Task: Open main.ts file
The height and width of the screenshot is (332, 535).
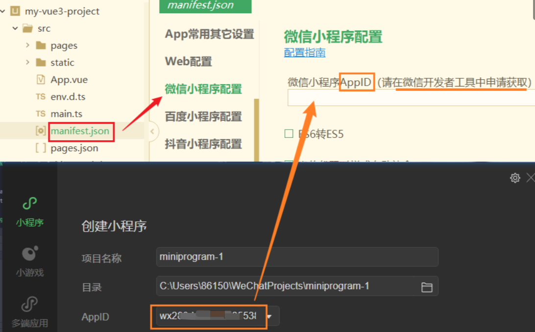Action: pos(67,114)
